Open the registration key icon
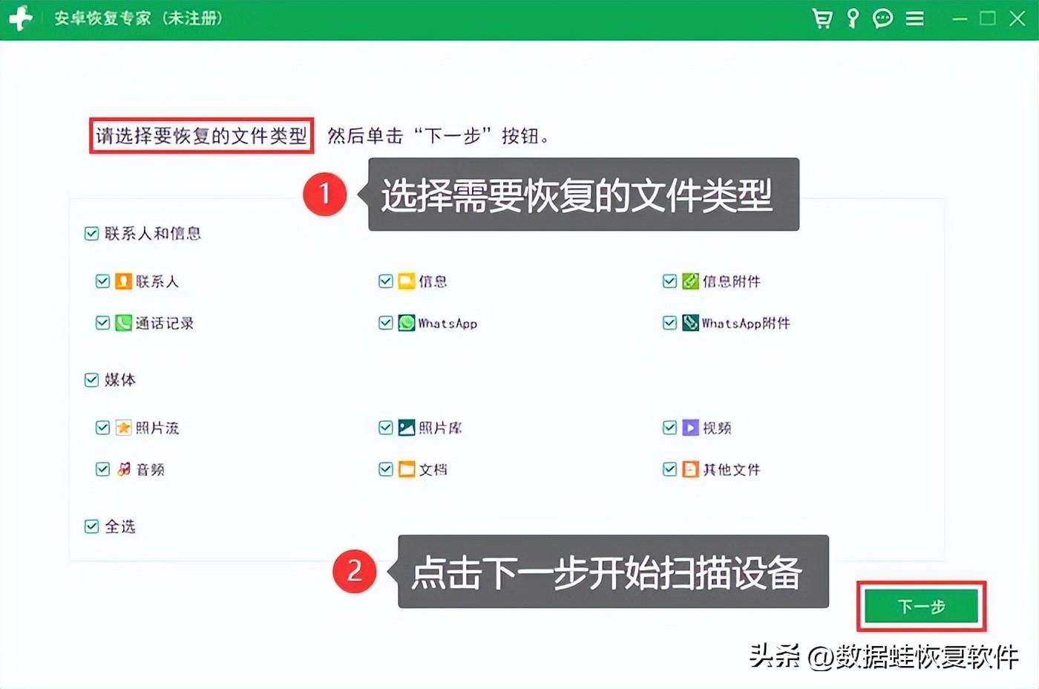The width and height of the screenshot is (1039, 689). coord(853,19)
